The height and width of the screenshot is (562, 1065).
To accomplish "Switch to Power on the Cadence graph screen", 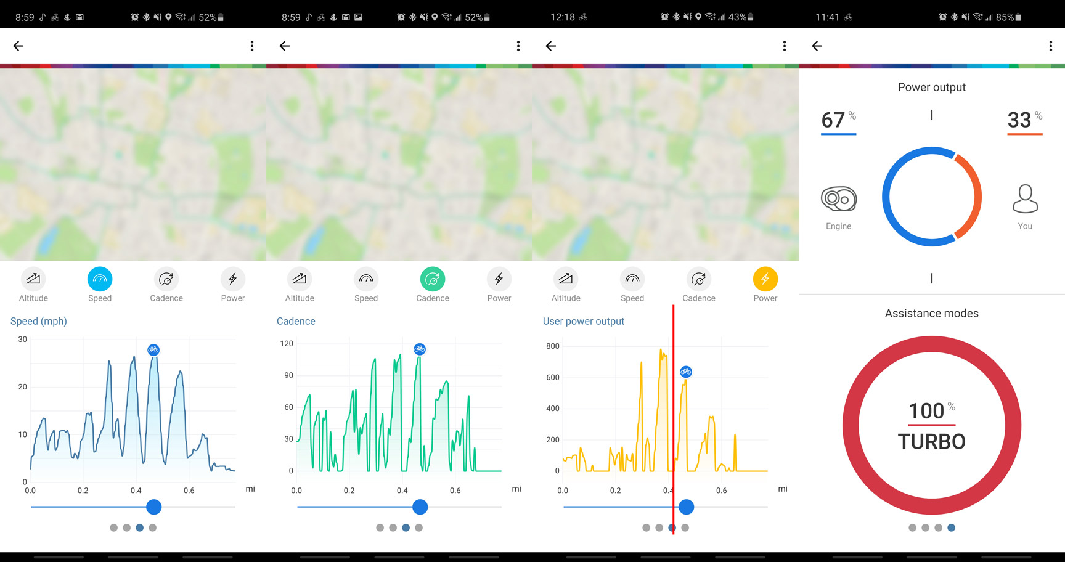I will tap(499, 279).
